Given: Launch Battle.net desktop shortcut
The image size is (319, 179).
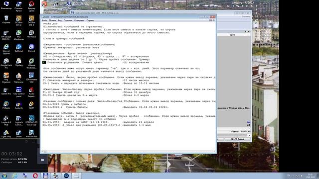Looking at the screenshot, I should (19, 48).
